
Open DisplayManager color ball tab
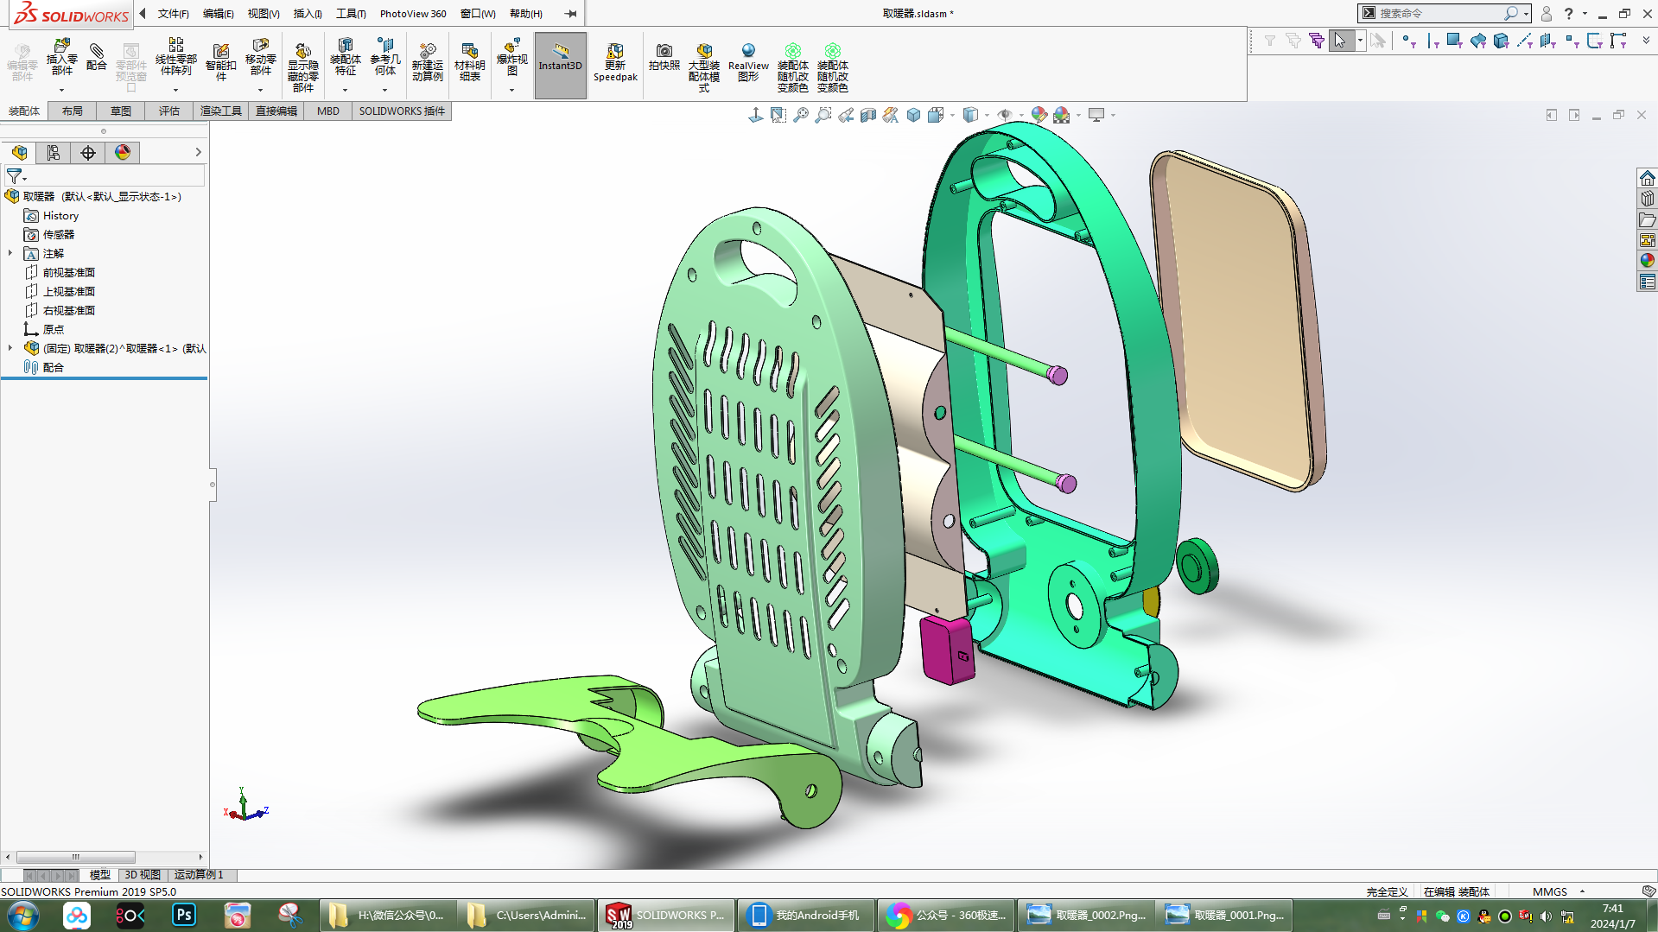(123, 153)
